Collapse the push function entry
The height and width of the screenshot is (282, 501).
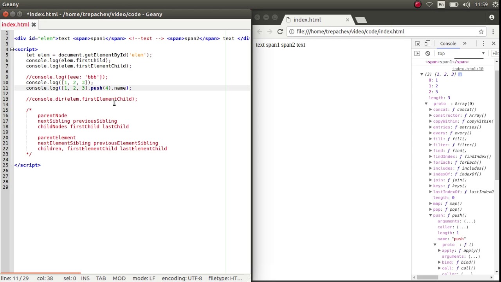pyautogui.click(x=431, y=215)
